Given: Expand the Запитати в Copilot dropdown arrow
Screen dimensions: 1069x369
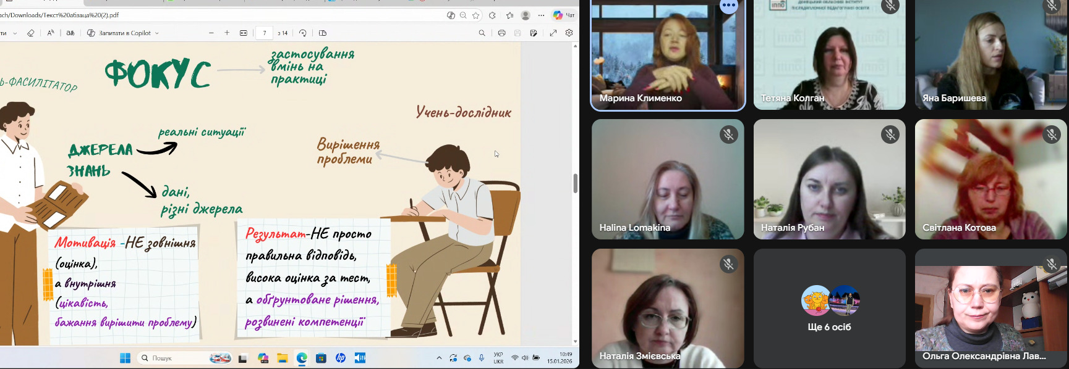Looking at the screenshot, I should (x=157, y=33).
